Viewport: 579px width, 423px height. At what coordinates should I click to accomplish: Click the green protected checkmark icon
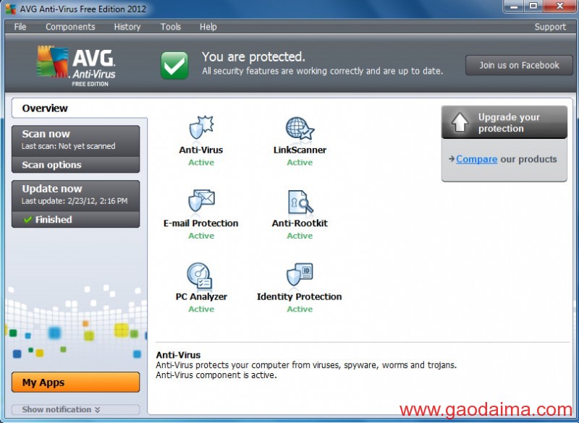pos(174,65)
